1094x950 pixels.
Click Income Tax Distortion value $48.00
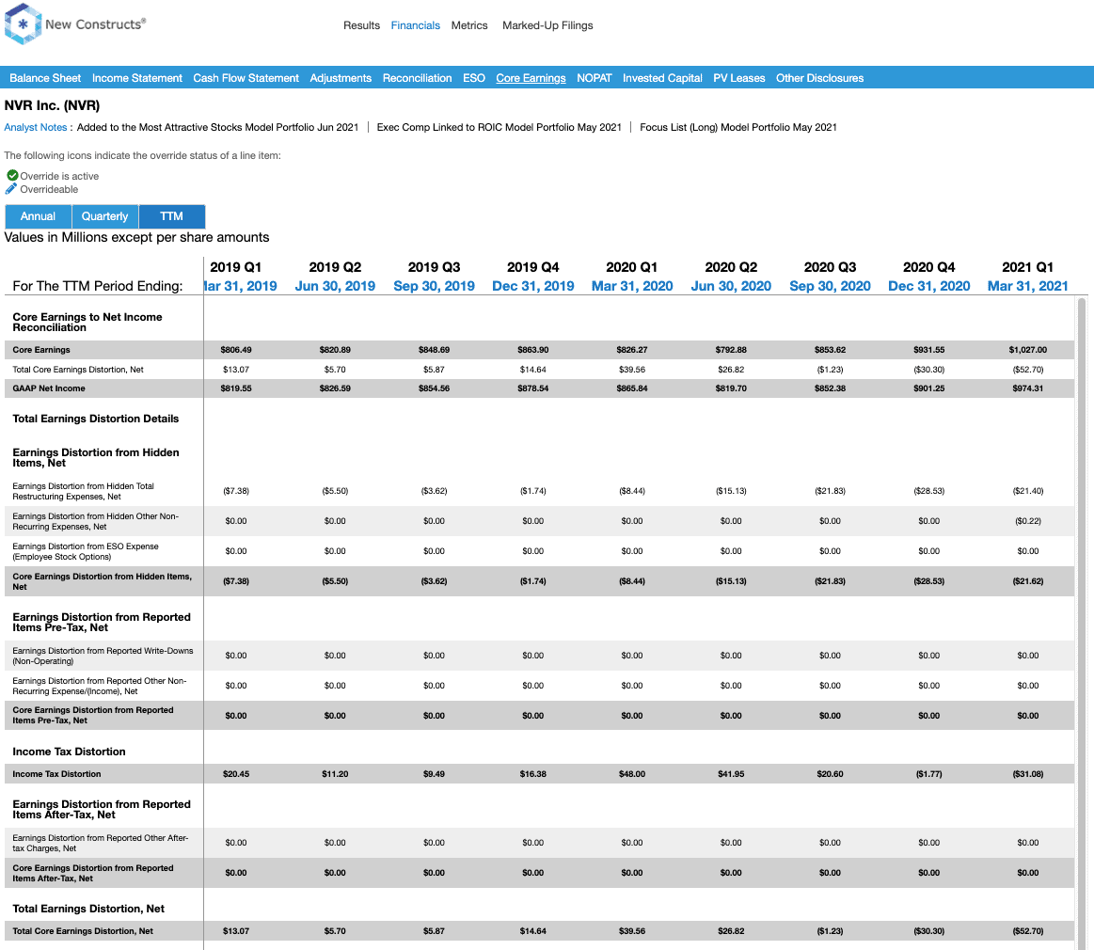coord(632,774)
